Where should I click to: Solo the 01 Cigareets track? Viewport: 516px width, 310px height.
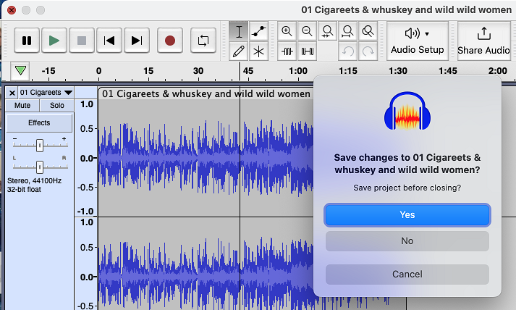57,106
